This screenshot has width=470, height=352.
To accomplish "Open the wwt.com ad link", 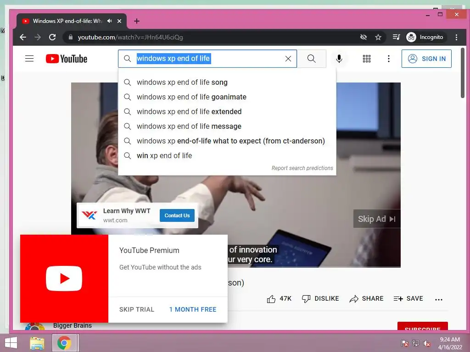I will [115, 220].
